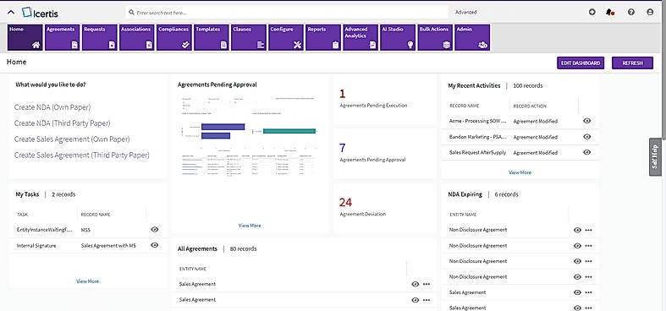Image resolution: width=666 pixels, height=311 pixels.
Task: Open the Bulk Actions tile
Action: pyautogui.click(x=435, y=37)
